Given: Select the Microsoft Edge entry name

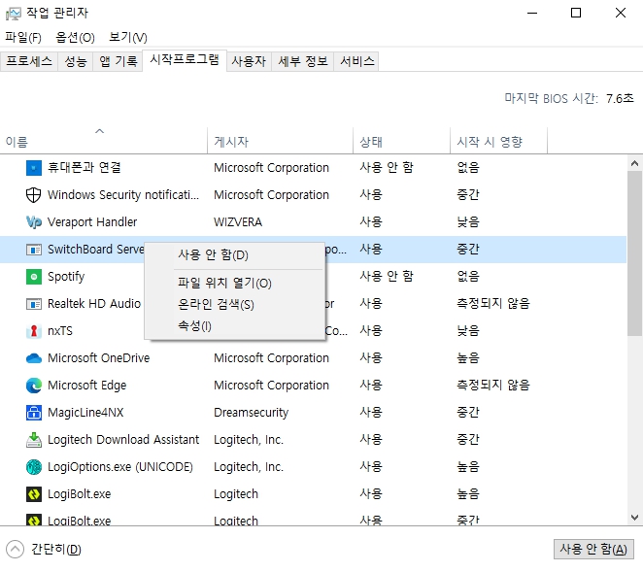Looking at the screenshot, I should click(x=87, y=386).
